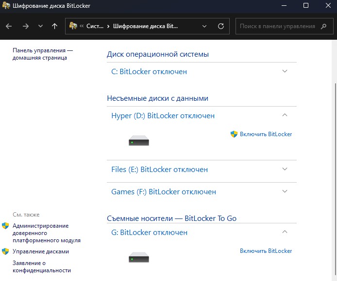Click shield icon beside TPM administration link

tap(5, 226)
